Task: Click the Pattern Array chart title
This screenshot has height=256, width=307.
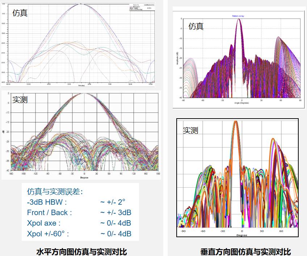Action: tap(238, 16)
